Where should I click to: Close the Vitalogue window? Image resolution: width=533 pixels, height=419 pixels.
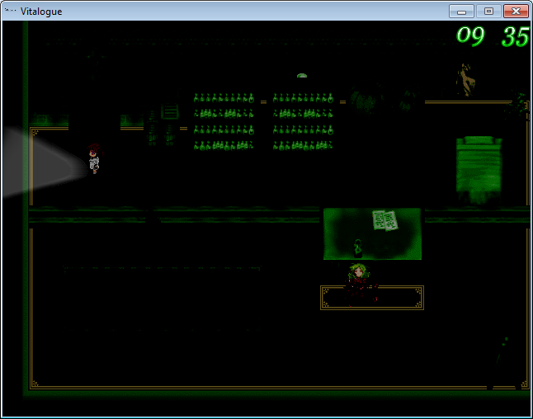click(516, 12)
